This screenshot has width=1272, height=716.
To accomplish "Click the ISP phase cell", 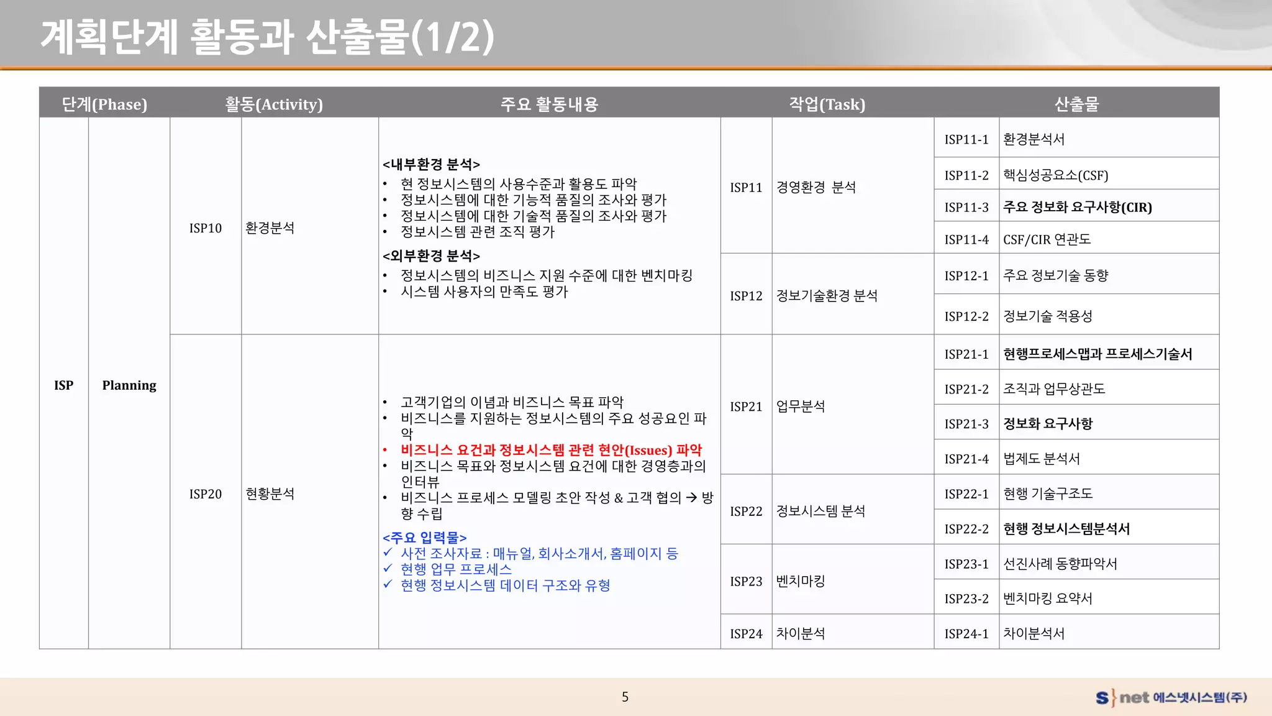I will [x=64, y=385].
